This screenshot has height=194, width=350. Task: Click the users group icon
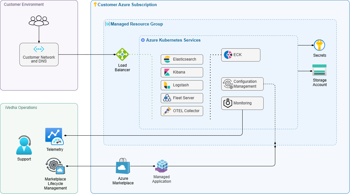point(39,21)
